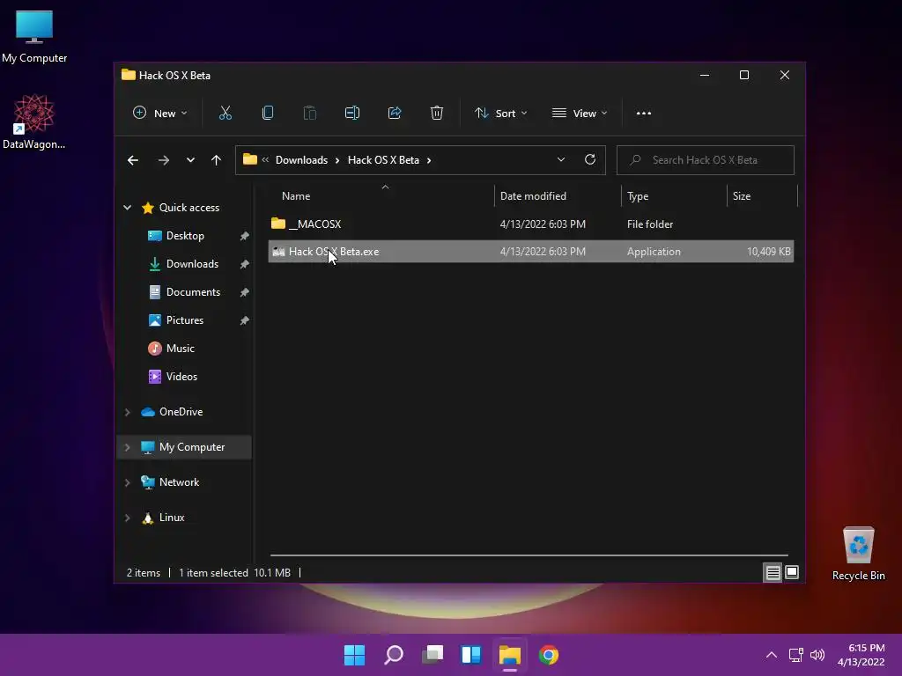Select Desktop in Quick access

point(184,236)
